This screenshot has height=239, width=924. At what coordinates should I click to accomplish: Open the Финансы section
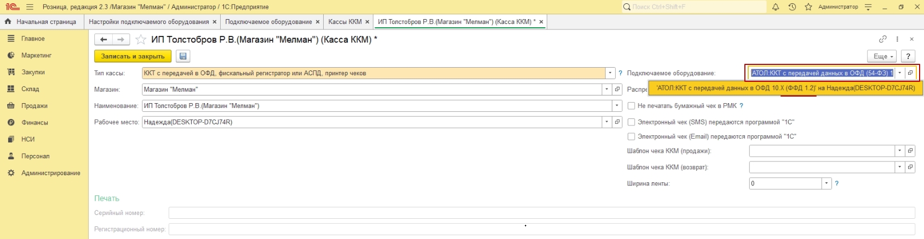35,123
